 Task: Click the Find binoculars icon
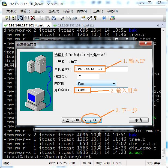pyautogui.click(x=53, y=18)
